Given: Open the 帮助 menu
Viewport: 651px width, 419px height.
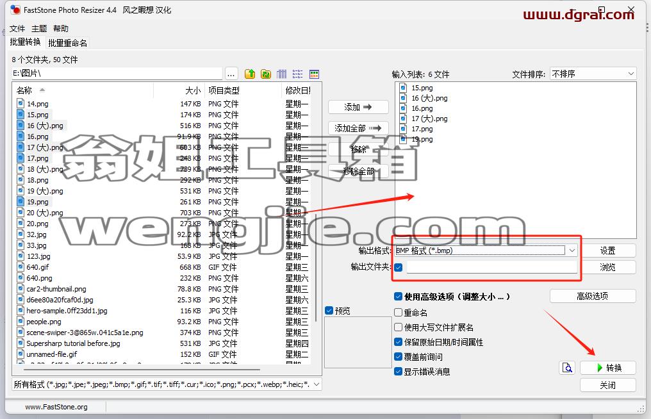Looking at the screenshot, I should point(61,28).
